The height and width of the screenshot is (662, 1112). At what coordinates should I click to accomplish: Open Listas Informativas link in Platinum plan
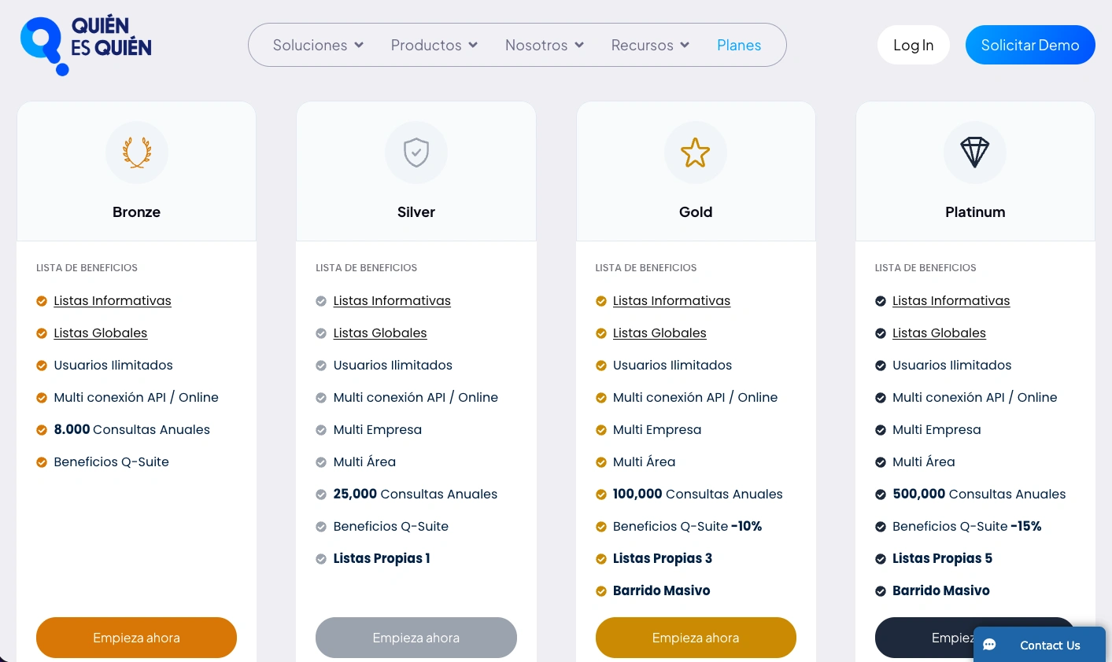tap(951, 301)
